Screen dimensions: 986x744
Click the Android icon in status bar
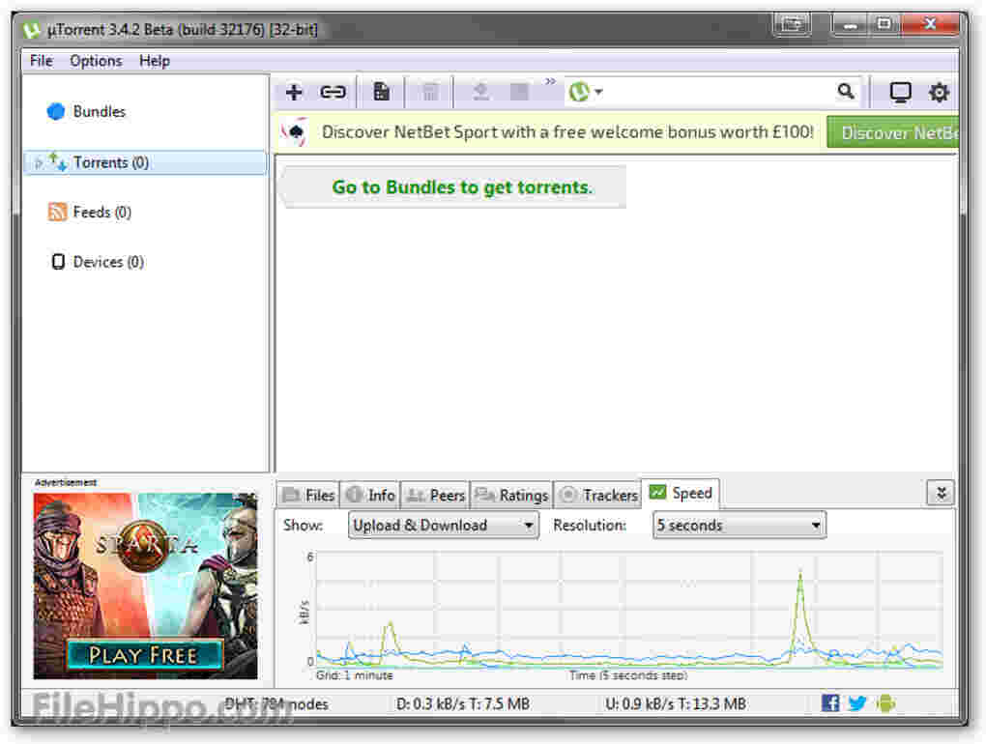pos(885,703)
